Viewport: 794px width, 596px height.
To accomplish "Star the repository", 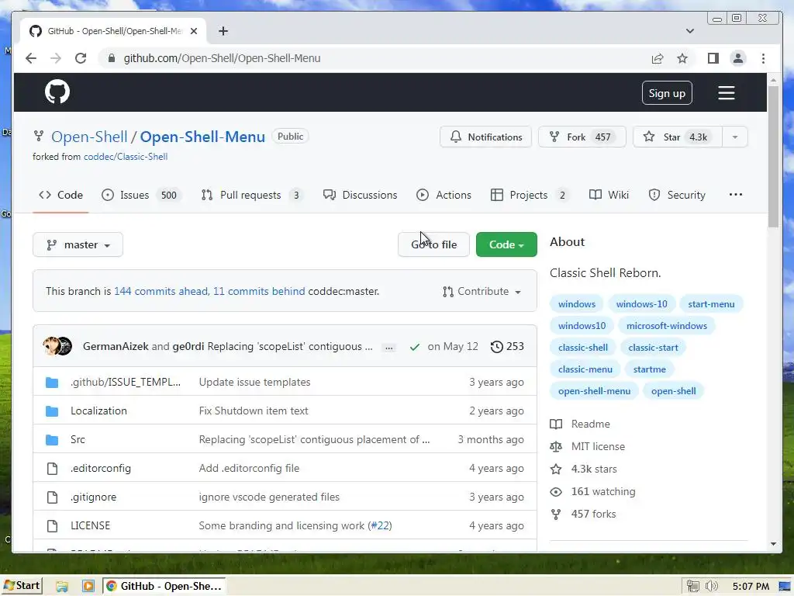I will click(x=677, y=137).
